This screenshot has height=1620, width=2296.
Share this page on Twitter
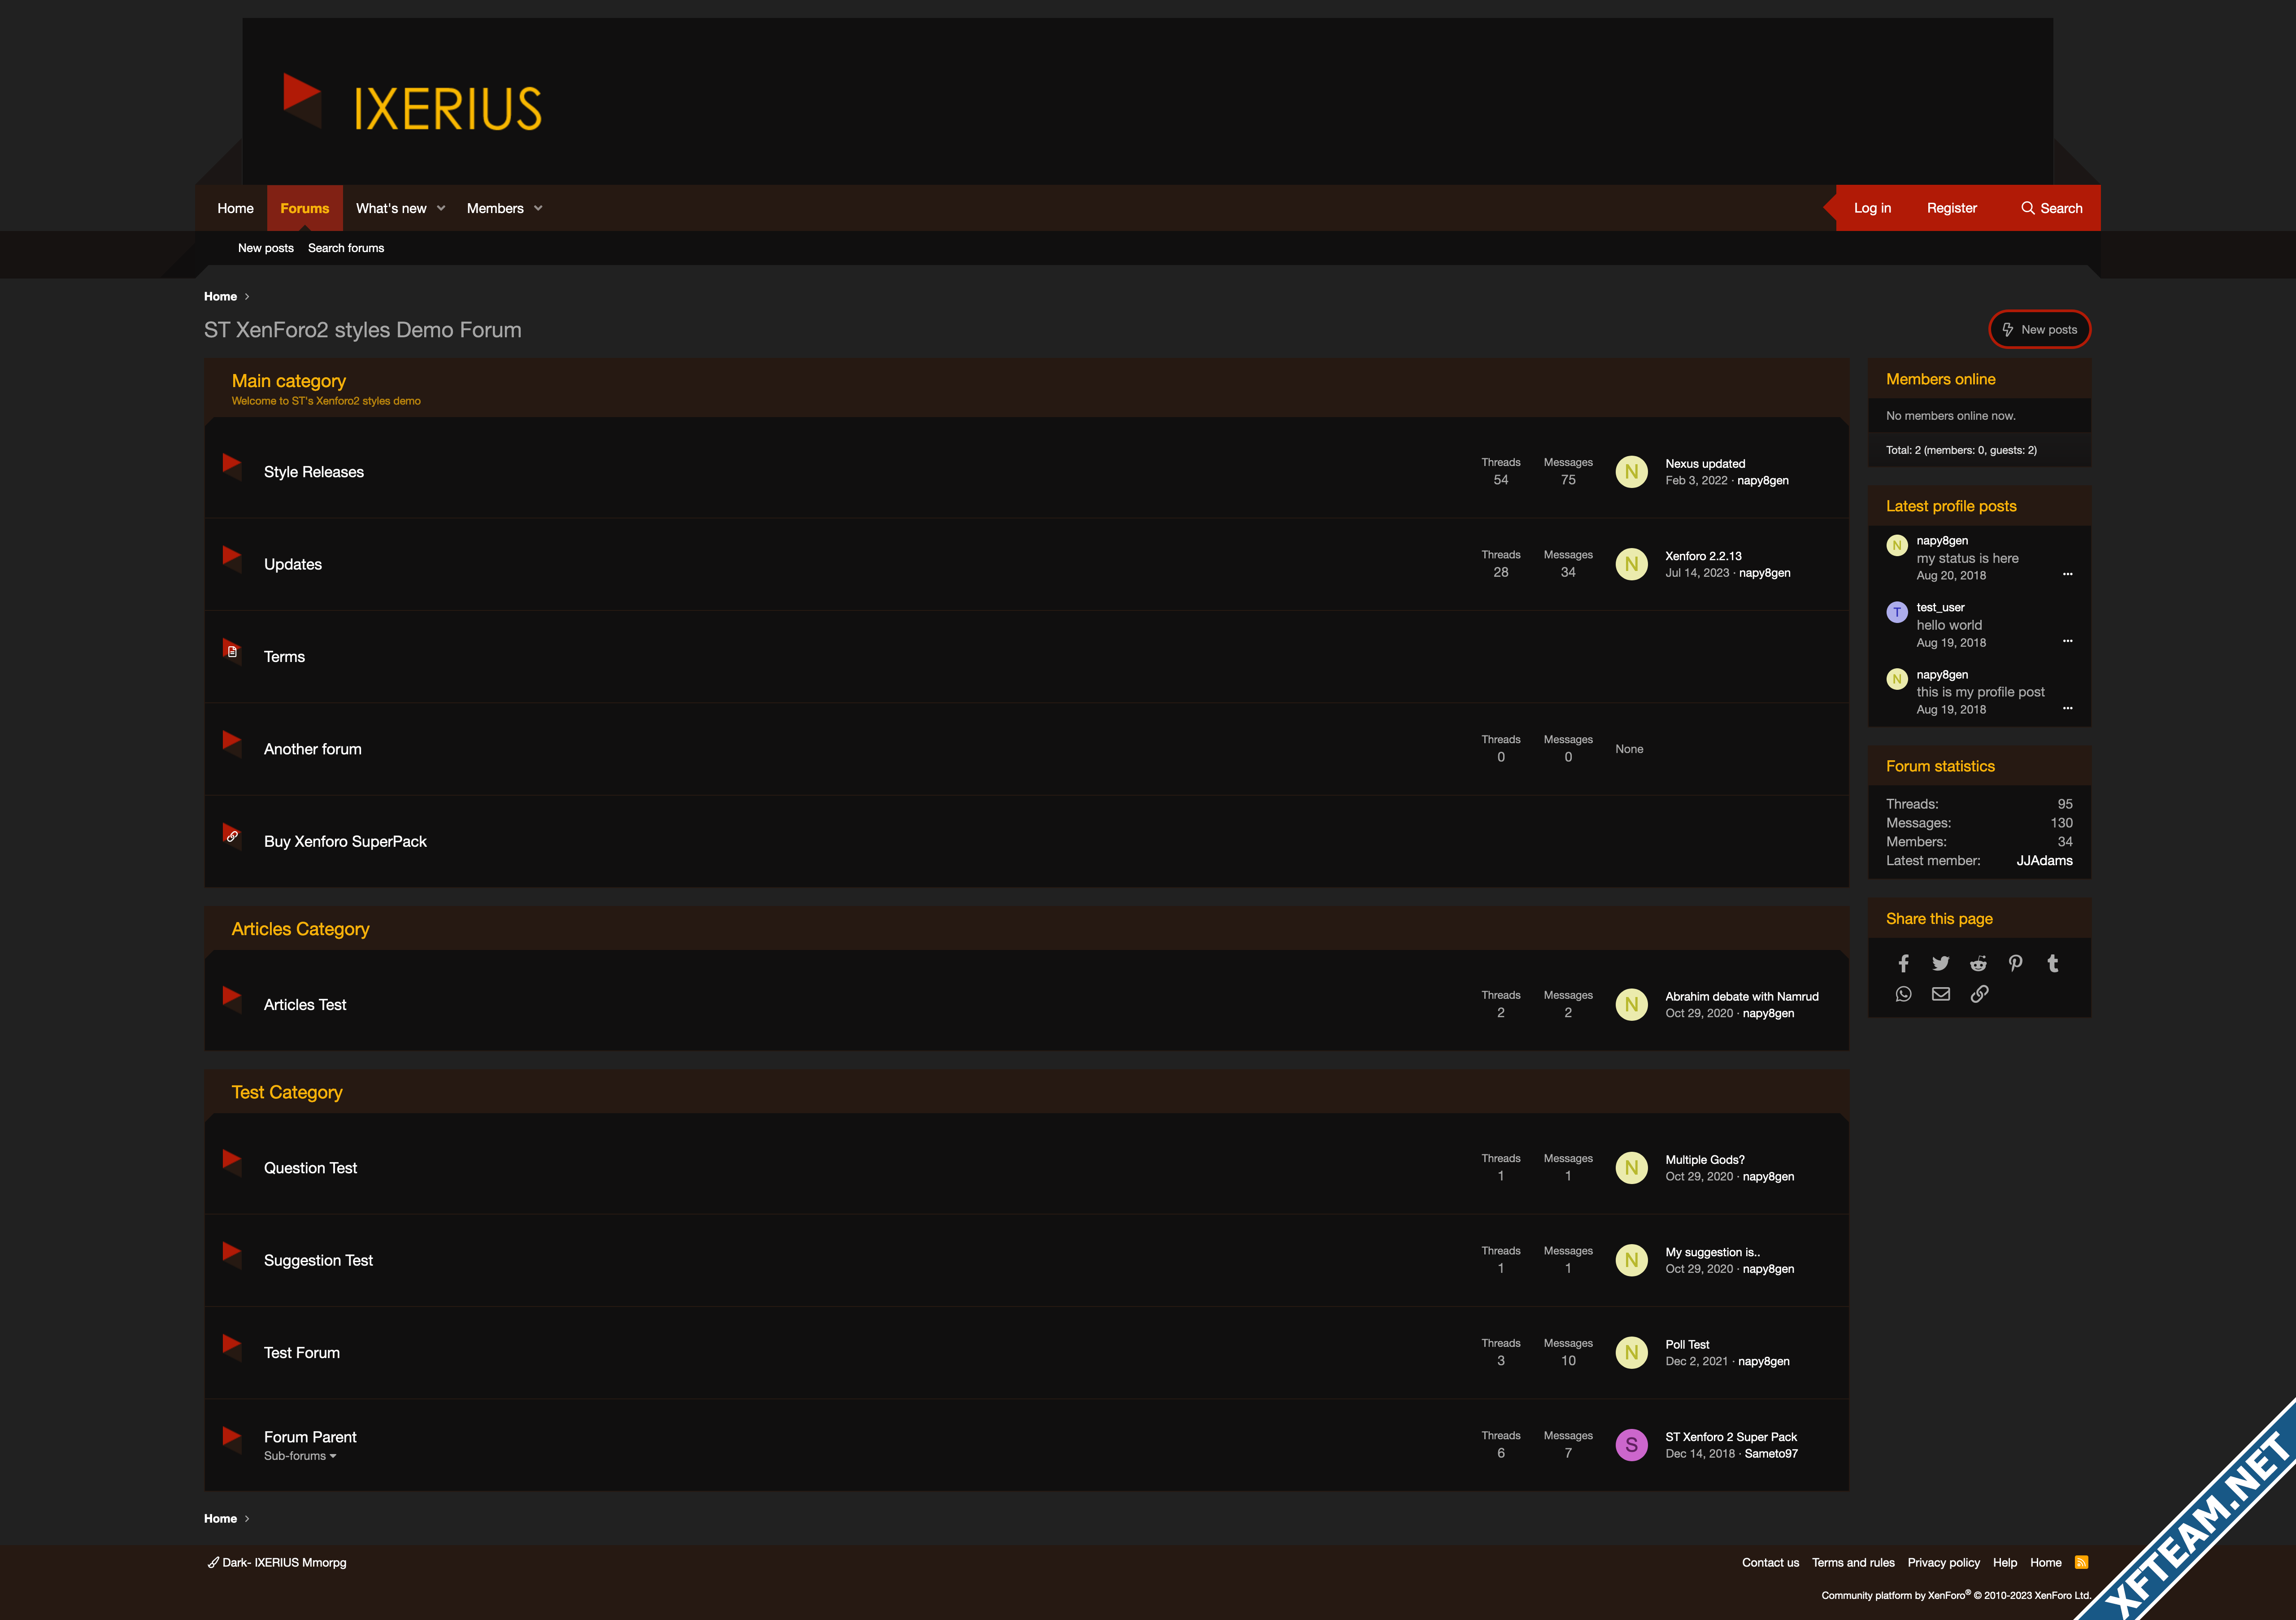(x=1941, y=963)
